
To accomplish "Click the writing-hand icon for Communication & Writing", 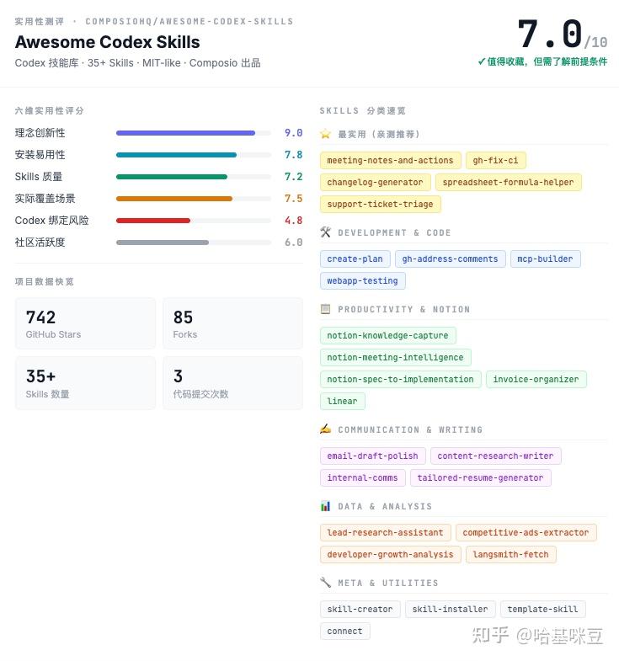I will click(x=325, y=429).
